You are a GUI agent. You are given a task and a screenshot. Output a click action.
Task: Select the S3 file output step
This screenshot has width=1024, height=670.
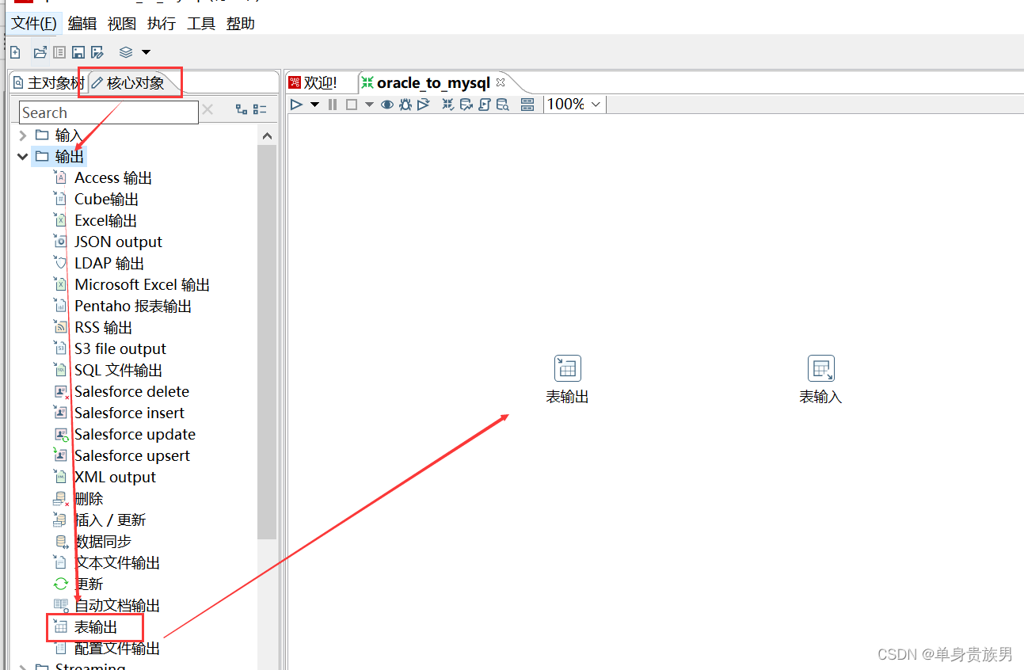[x=120, y=349]
